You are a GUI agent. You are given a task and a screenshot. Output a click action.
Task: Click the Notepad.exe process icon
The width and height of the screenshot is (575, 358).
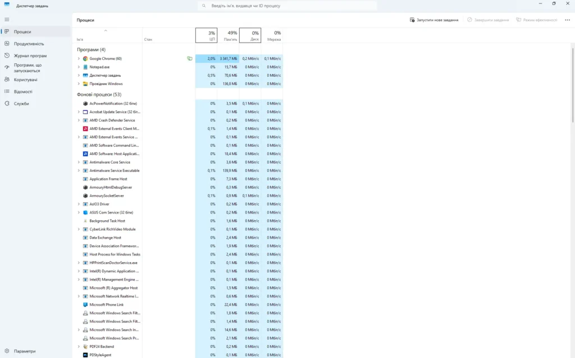[x=85, y=67]
